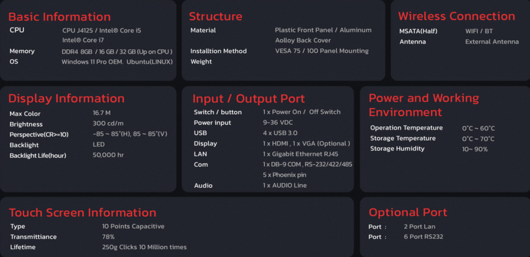The width and height of the screenshot is (530, 257).
Task: Click the Wireless Connection heading
Action: coord(457,16)
